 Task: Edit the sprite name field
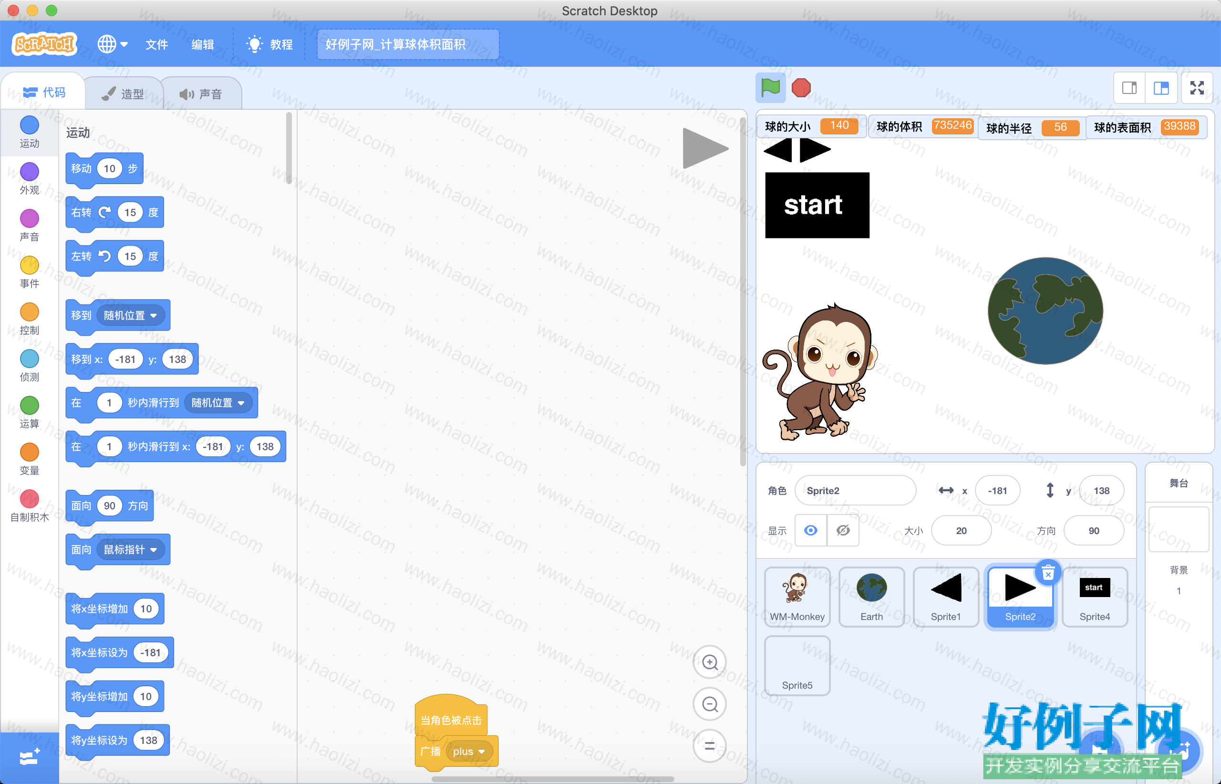pos(855,491)
